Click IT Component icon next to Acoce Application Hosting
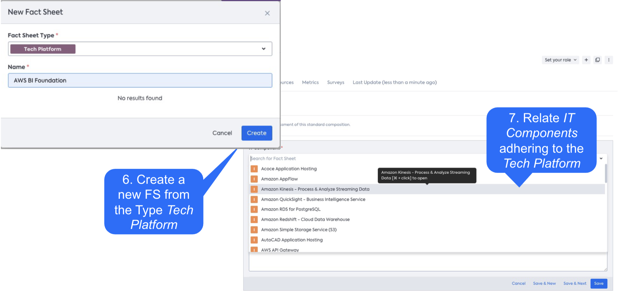Image resolution: width=620 pixels, height=296 pixels. (254, 169)
